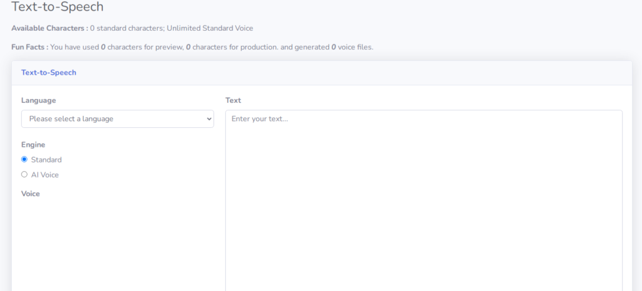This screenshot has height=291, width=642.
Task: Click the "Fun Facts" bold label
Action: pyautogui.click(x=29, y=47)
